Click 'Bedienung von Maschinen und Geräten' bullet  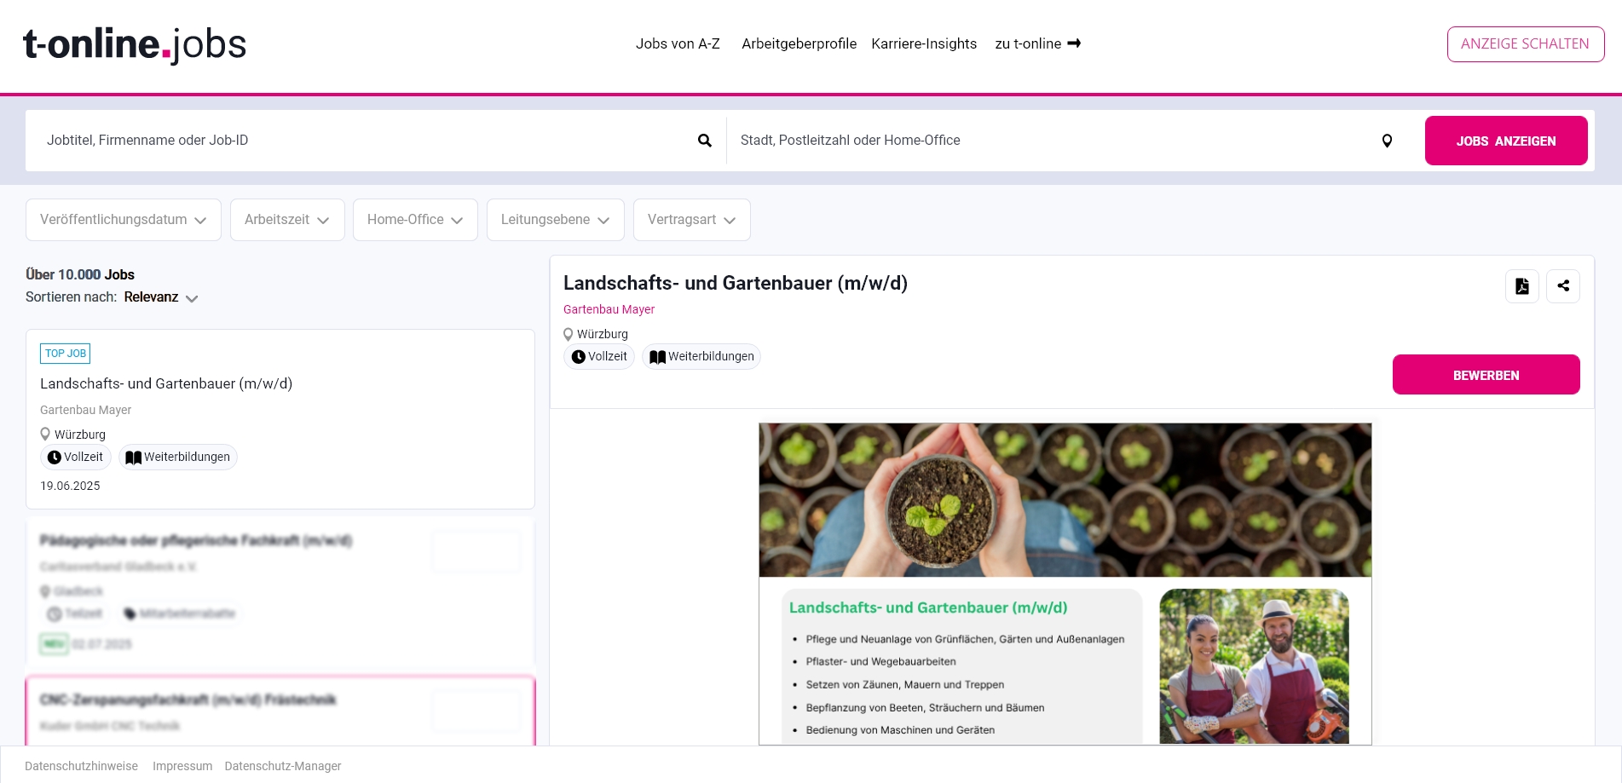point(900,730)
